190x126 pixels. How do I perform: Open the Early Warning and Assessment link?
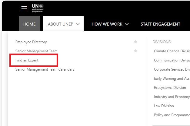point(172,79)
